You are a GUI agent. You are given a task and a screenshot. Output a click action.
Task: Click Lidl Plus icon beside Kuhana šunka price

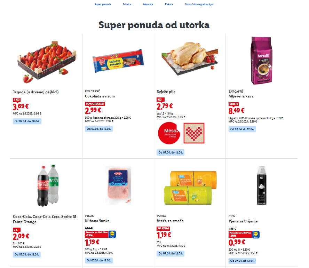tap(112, 235)
